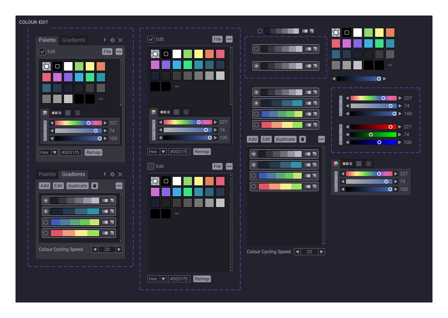The width and height of the screenshot is (448, 318).
Task: Click Remap in editor with unchecked Edit
Action: (202, 279)
